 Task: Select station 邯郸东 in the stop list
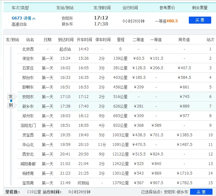[x=28, y=87]
